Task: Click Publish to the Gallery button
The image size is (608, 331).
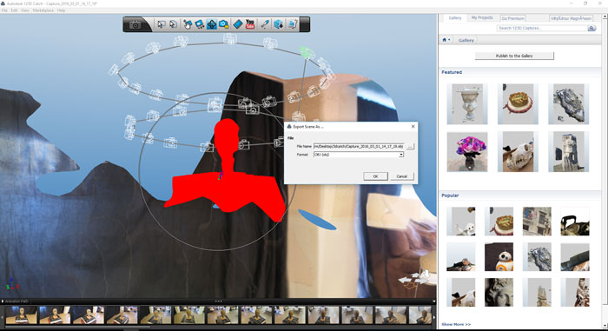Action: 514,56
